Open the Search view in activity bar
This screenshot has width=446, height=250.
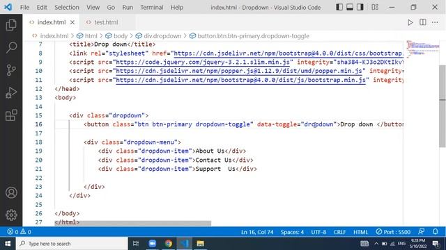pyautogui.click(x=11, y=47)
